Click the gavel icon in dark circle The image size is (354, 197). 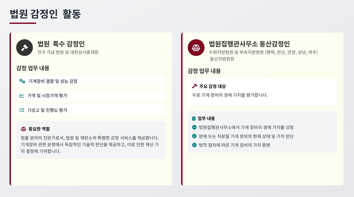click(x=24, y=48)
